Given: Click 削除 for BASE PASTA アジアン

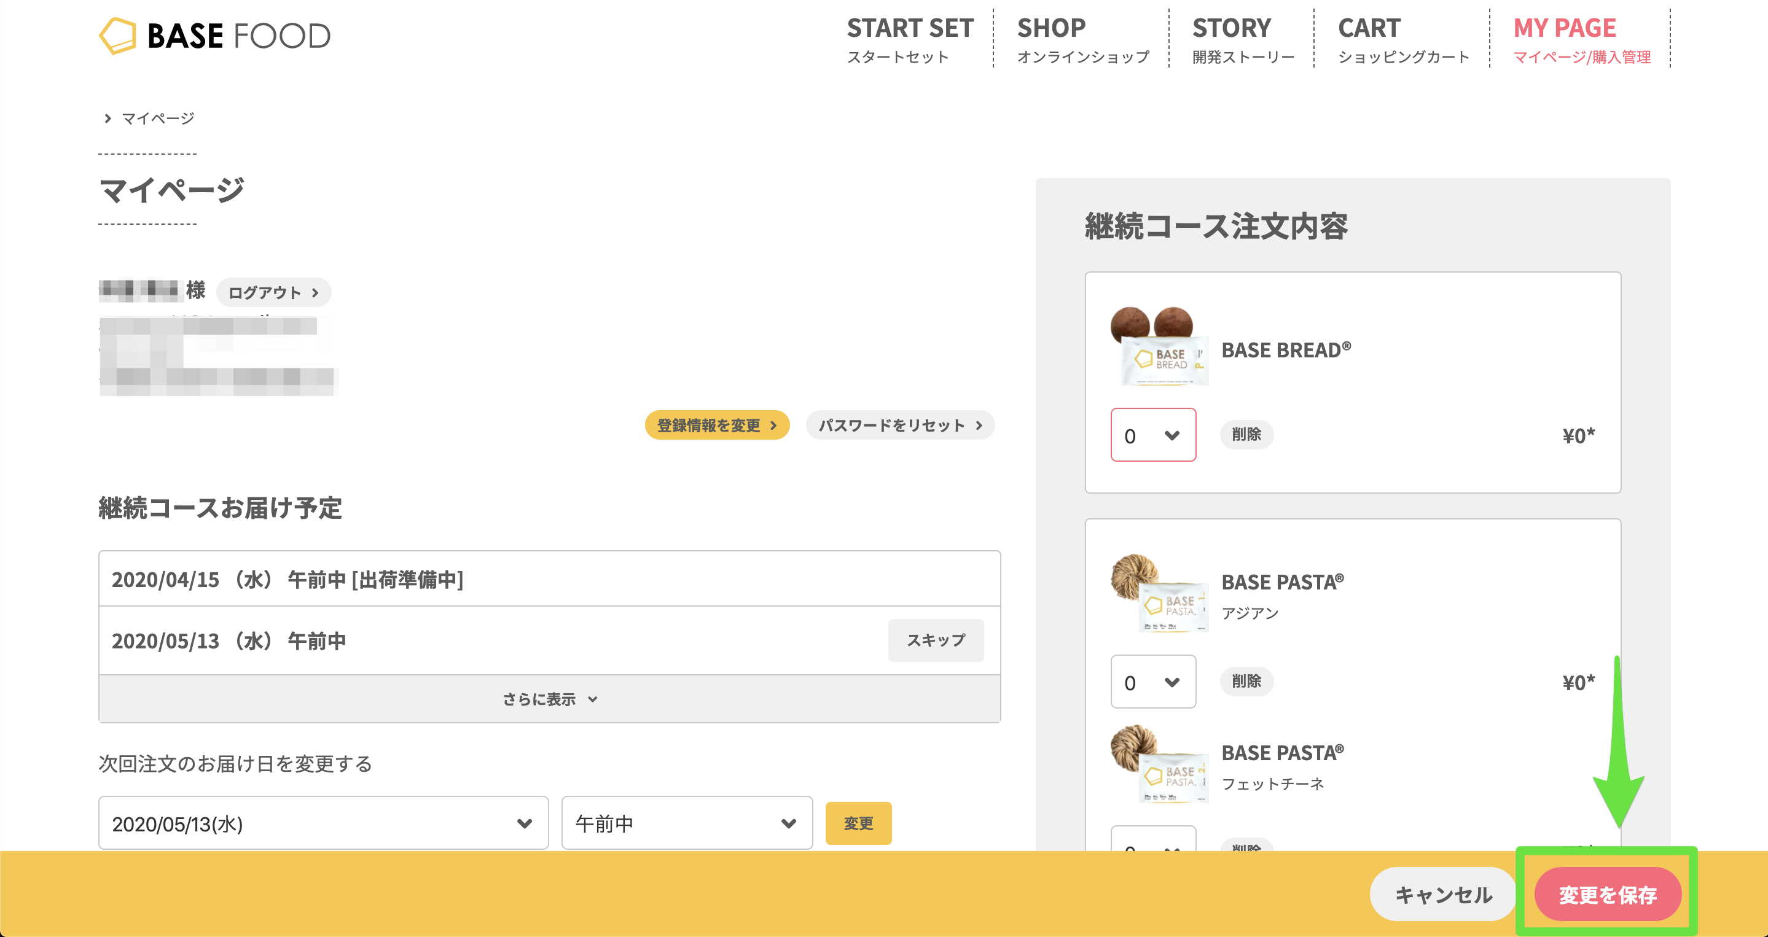Looking at the screenshot, I should click(x=1246, y=681).
